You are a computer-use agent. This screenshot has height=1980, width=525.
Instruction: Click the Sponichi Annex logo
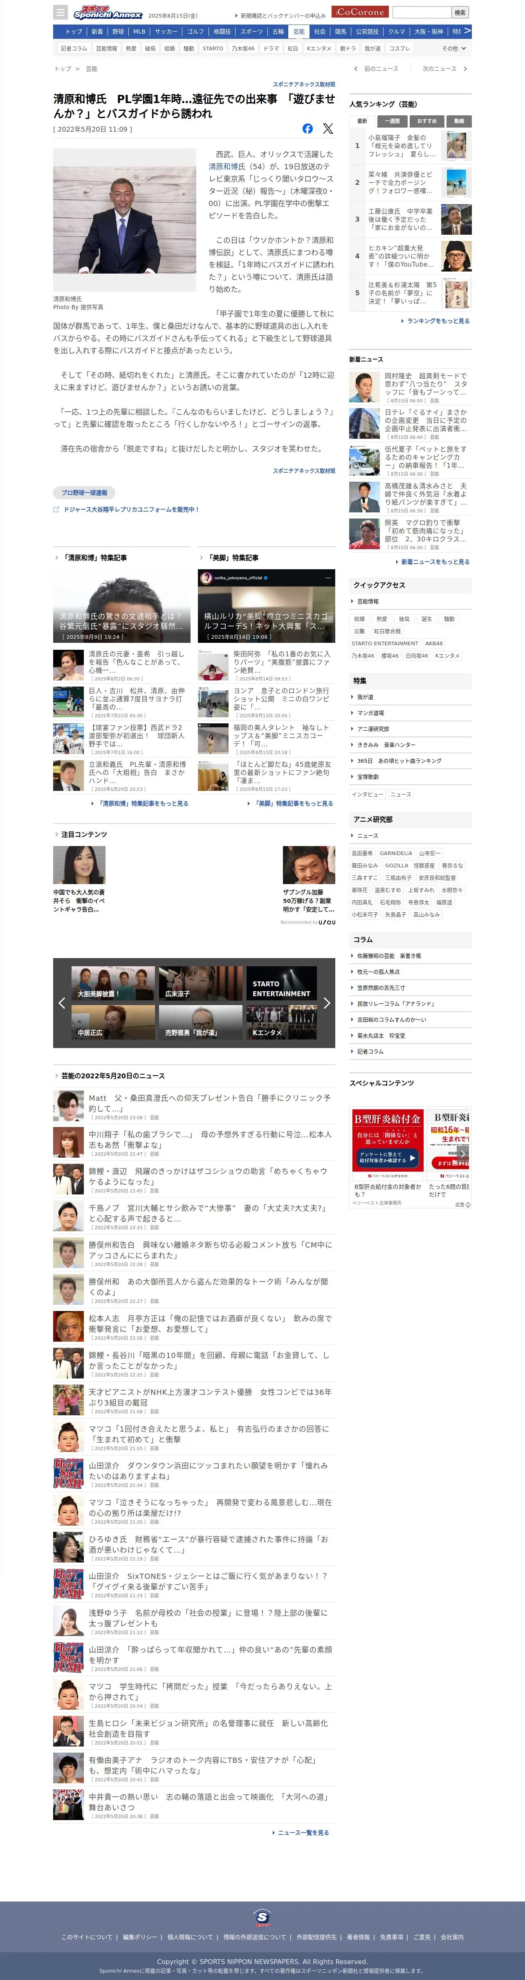pyautogui.click(x=108, y=13)
